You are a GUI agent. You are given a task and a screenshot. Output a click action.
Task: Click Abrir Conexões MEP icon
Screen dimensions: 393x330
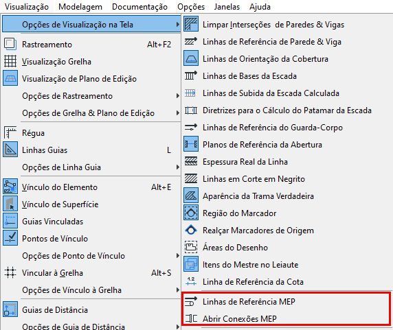point(191,318)
